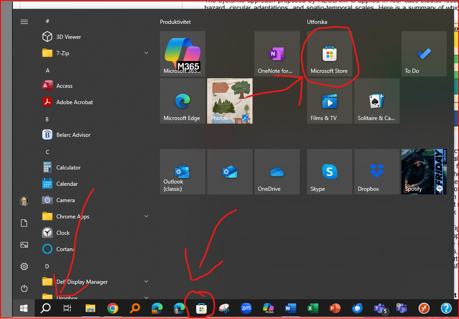Jump via the D letter header
459x319 pixels.
(47, 266)
